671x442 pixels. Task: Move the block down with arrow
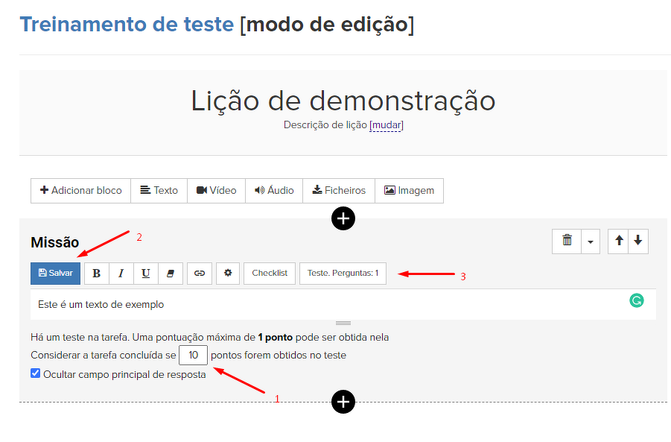637,241
